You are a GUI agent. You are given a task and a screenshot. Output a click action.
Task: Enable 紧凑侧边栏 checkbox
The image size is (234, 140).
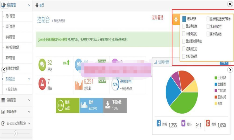(208, 27)
